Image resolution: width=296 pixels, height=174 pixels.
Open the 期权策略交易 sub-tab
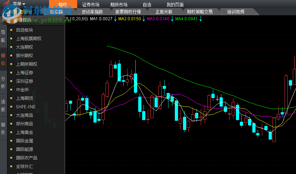[x=200, y=12]
